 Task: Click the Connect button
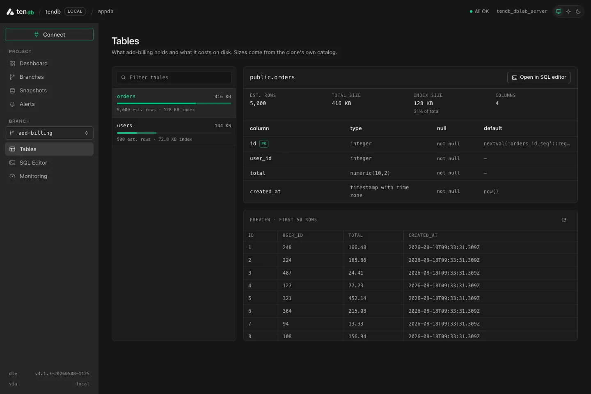pos(49,34)
